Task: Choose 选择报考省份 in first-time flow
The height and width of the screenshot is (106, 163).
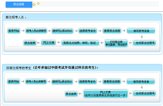Action: pyautogui.click(x=88, y=31)
